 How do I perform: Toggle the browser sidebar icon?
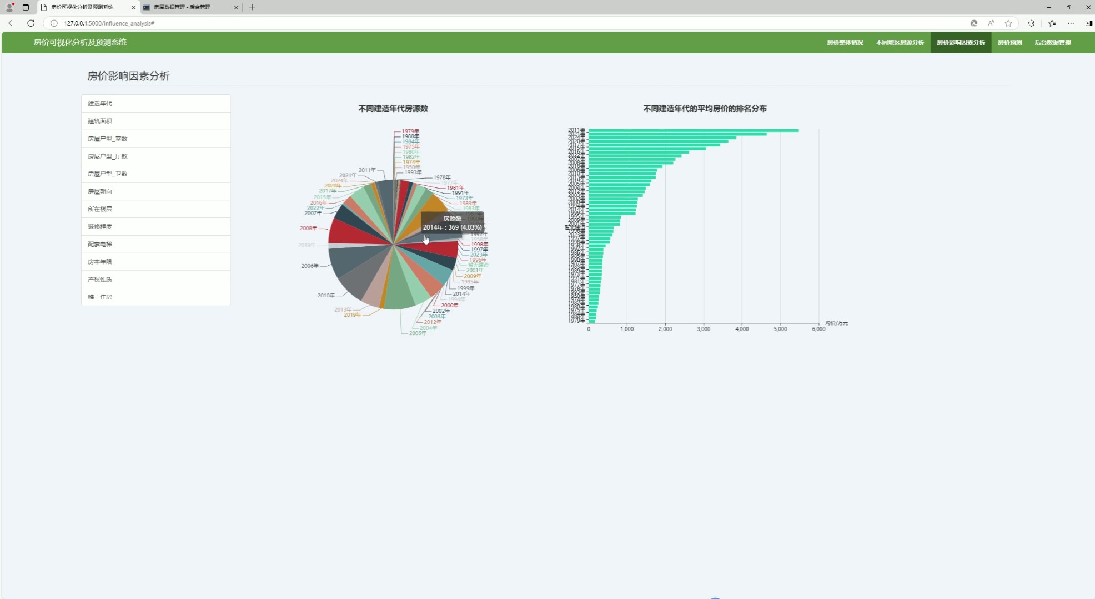point(1088,23)
